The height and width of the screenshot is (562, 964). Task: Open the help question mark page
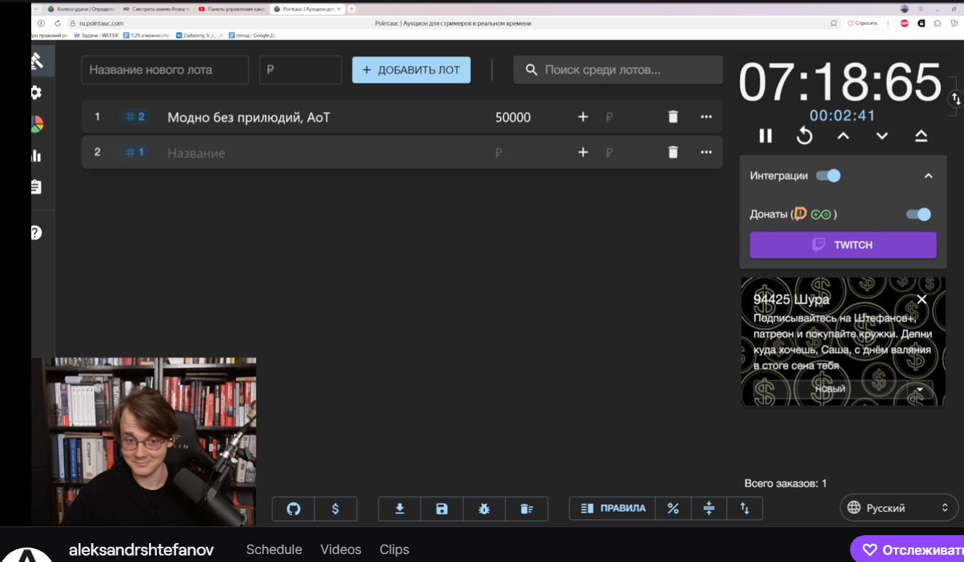click(x=36, y=232)
